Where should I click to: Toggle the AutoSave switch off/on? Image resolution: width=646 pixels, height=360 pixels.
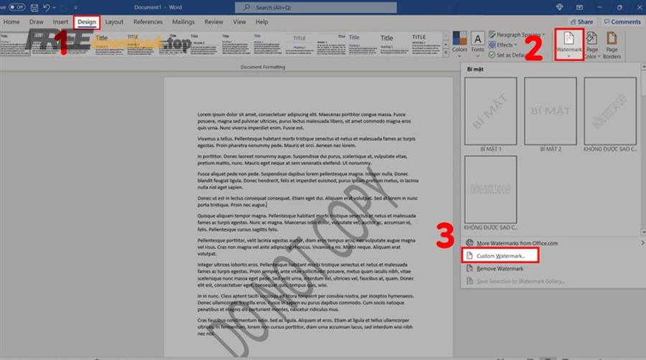click(x=17, y=7)
